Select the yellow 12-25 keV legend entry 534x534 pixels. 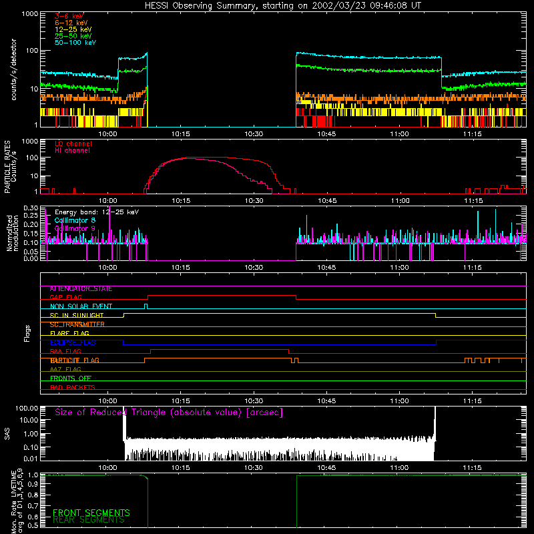click(73, 29)
